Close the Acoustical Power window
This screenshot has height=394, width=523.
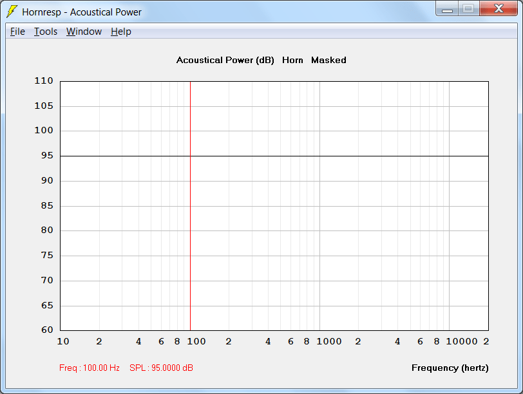[x=499, y=9]
